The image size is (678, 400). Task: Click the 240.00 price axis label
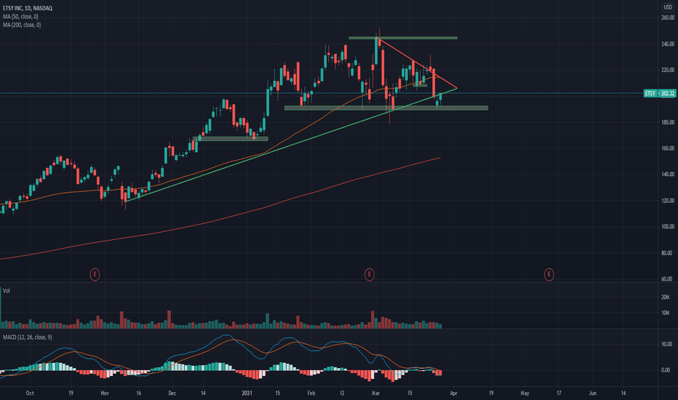point(668,44)
